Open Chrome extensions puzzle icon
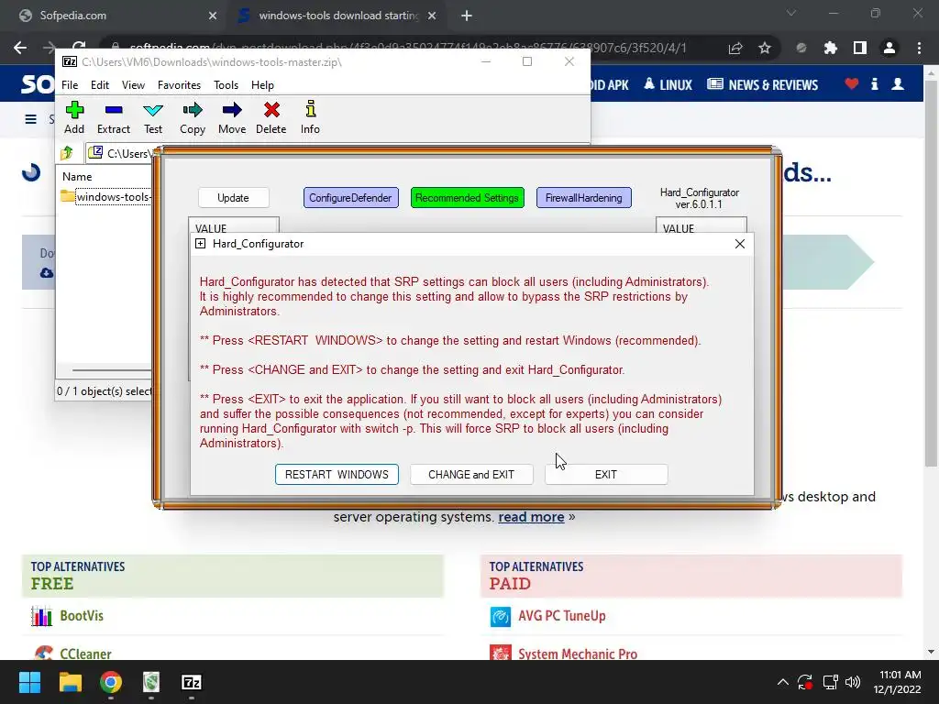This screenshot has height=704, width=939. tap(831, 48)
